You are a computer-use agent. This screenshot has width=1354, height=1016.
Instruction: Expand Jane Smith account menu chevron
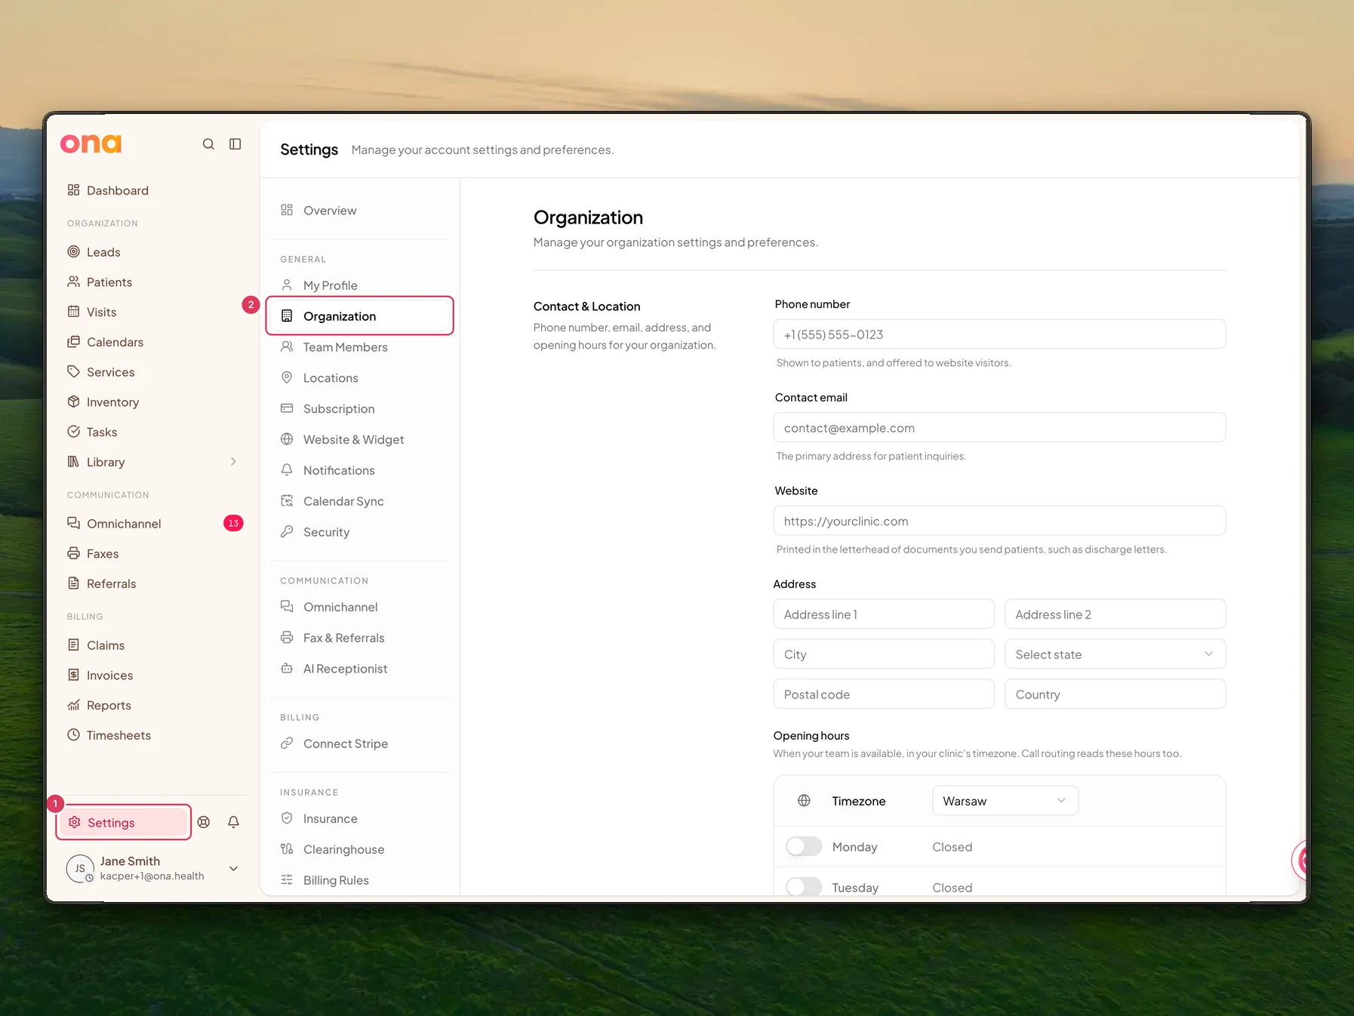(x=234, y=869)
